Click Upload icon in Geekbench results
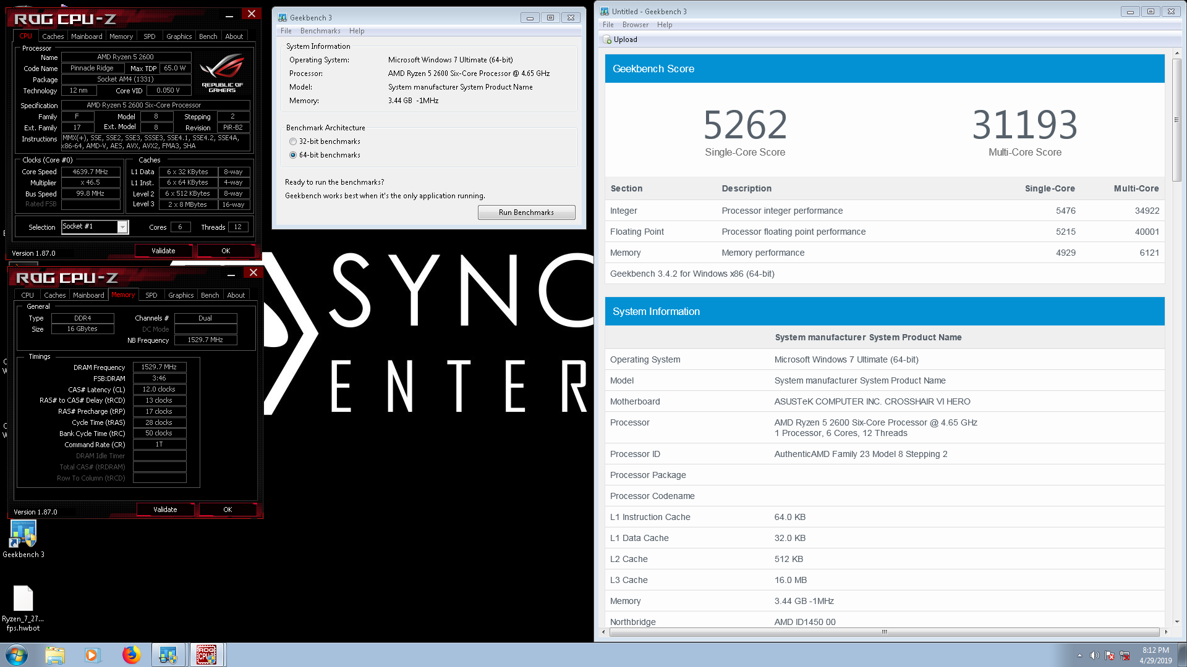 (607, 40)
